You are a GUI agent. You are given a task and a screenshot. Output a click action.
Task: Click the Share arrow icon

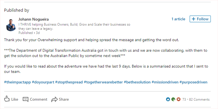click(55, 99)
